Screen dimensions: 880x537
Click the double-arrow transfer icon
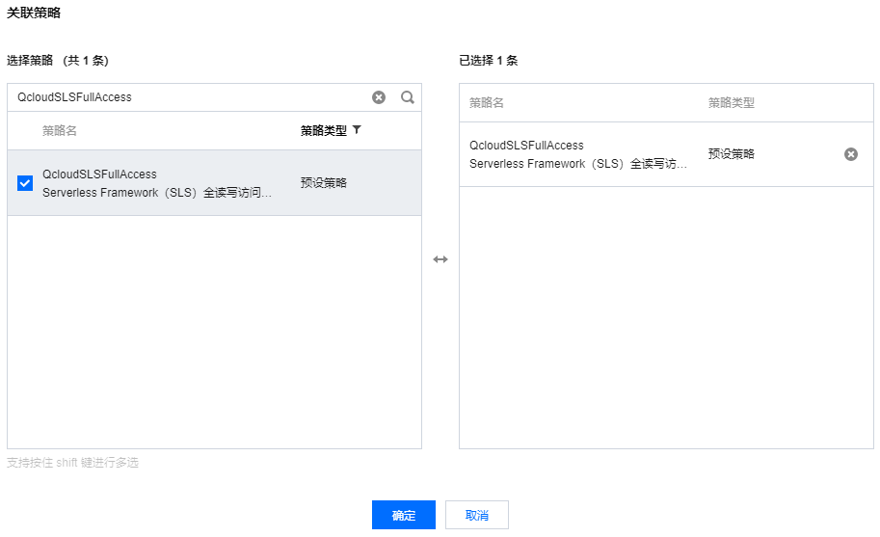click(x=440, y=259)
